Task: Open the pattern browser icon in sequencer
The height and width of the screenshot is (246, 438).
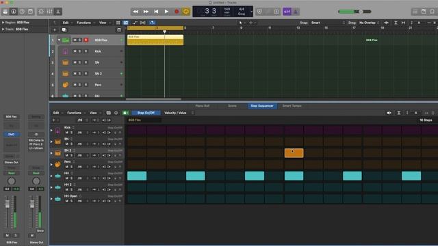Action: pyautogui.click(x=109, y=113)
